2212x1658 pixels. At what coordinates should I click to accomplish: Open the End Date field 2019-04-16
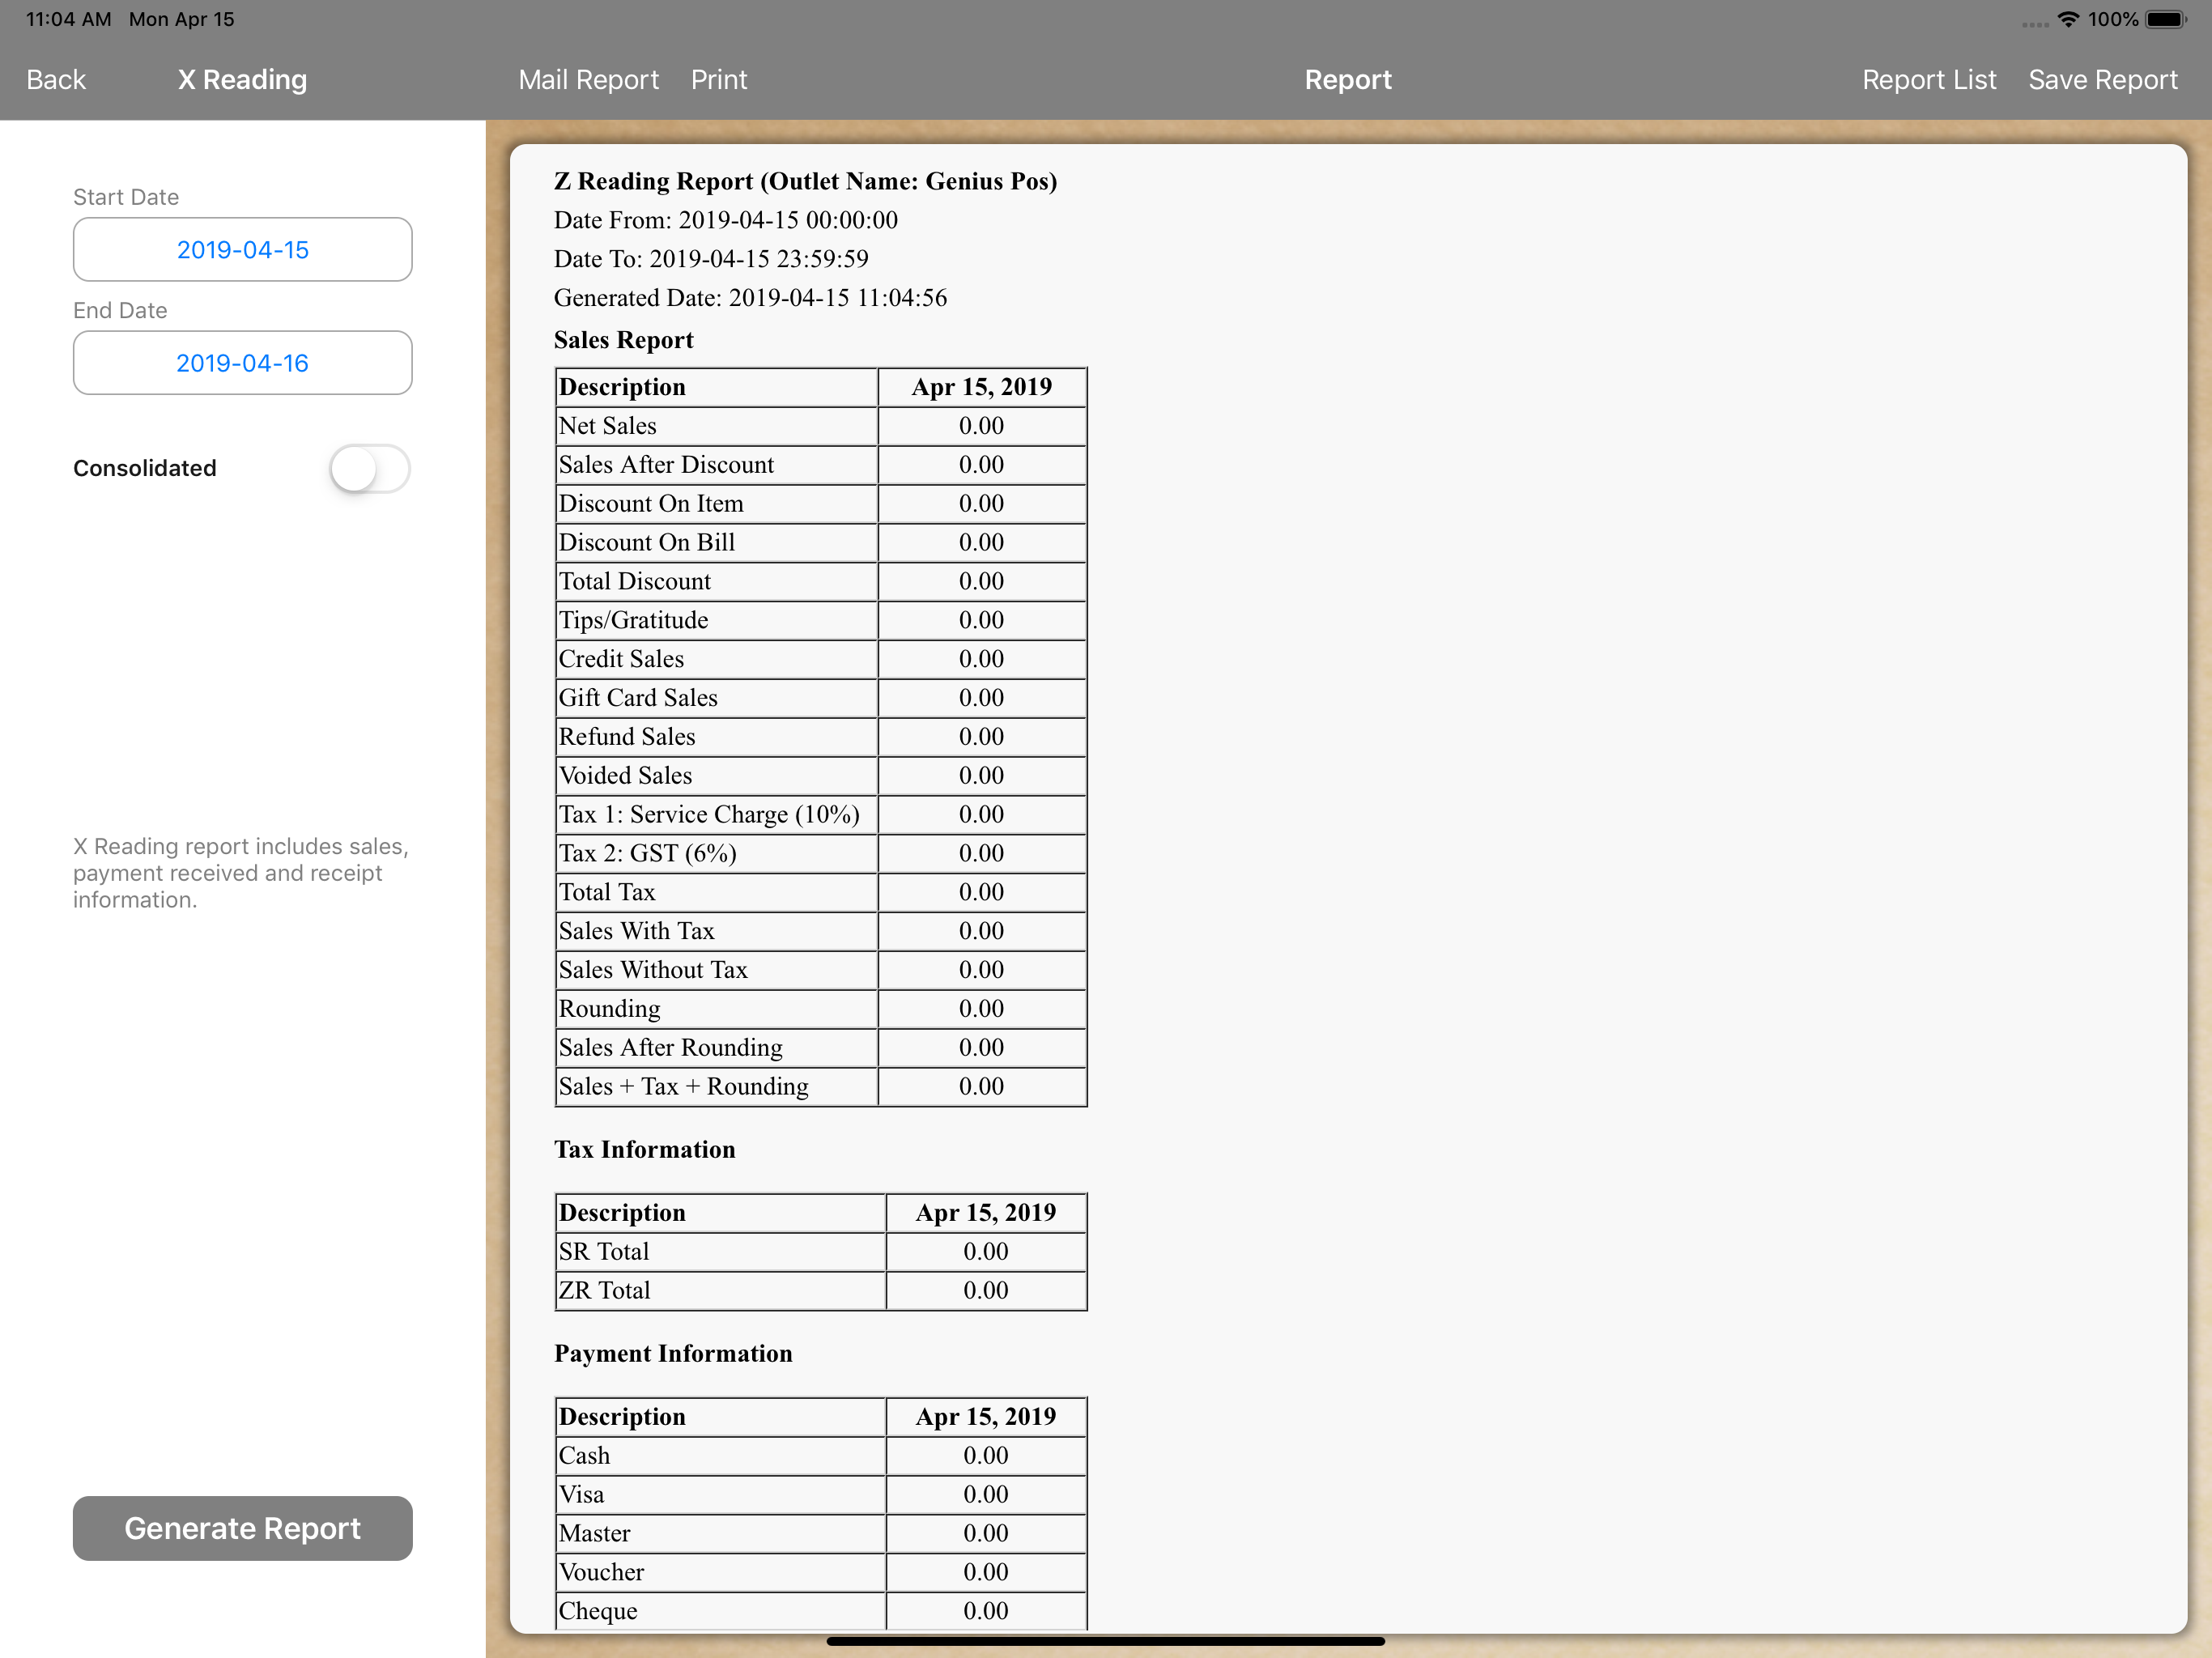pyautogui.click(x=242, y=362)
